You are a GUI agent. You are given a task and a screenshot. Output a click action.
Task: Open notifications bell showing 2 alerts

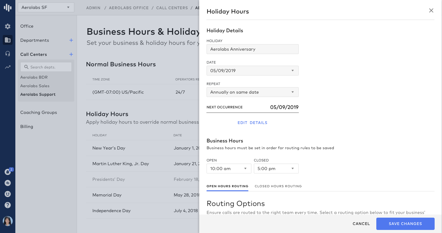pos(8,172)
